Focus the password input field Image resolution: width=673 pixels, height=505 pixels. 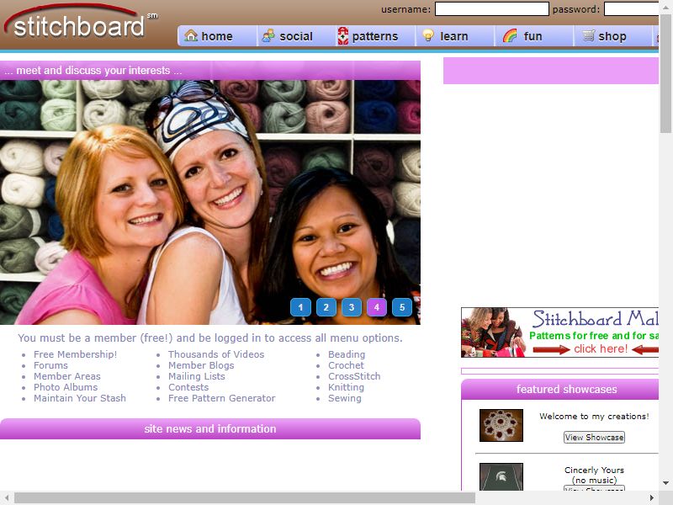pos(631,9)
